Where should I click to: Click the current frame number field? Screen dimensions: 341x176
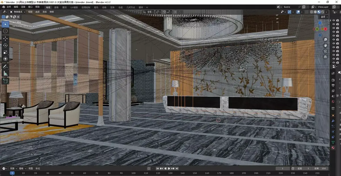(282, 168)
